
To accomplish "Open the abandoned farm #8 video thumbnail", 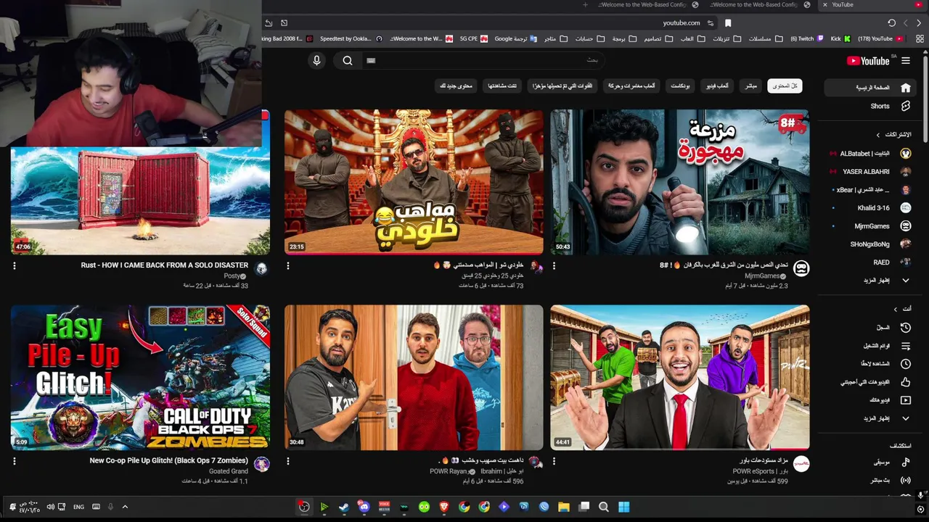I will click(679, 182).
